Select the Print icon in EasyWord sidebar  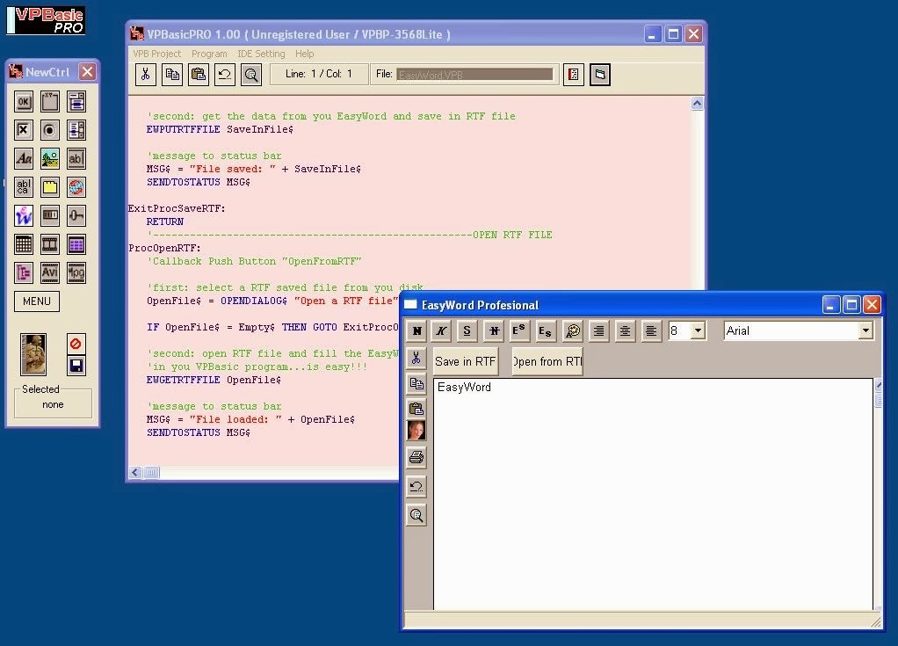pyautogui.click(x=416, y=456)
